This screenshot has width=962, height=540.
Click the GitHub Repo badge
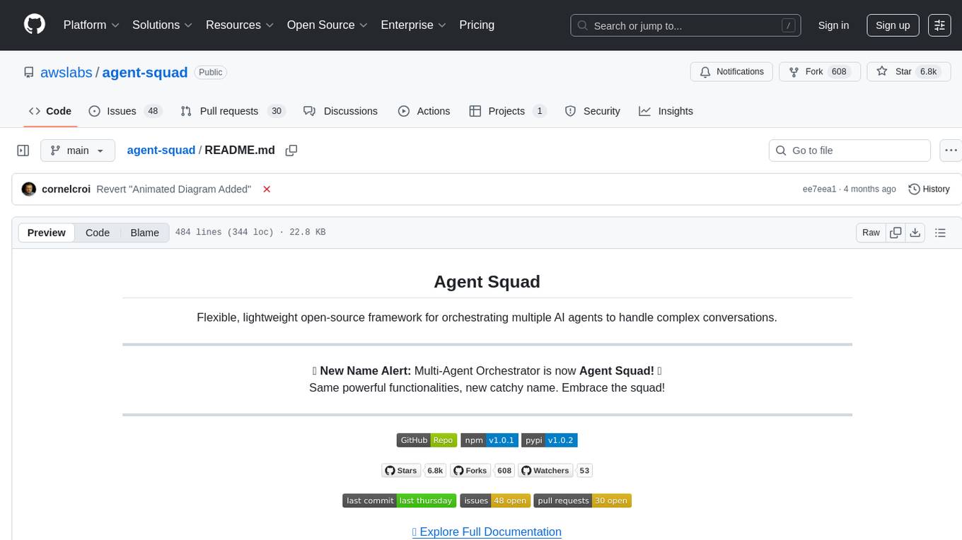pyautogui.click(x=427, y=440)
